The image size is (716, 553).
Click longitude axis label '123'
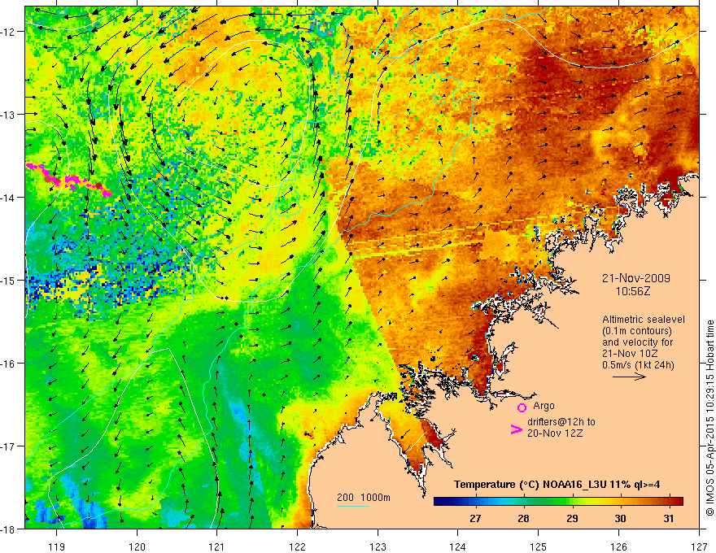click(378, 546)
